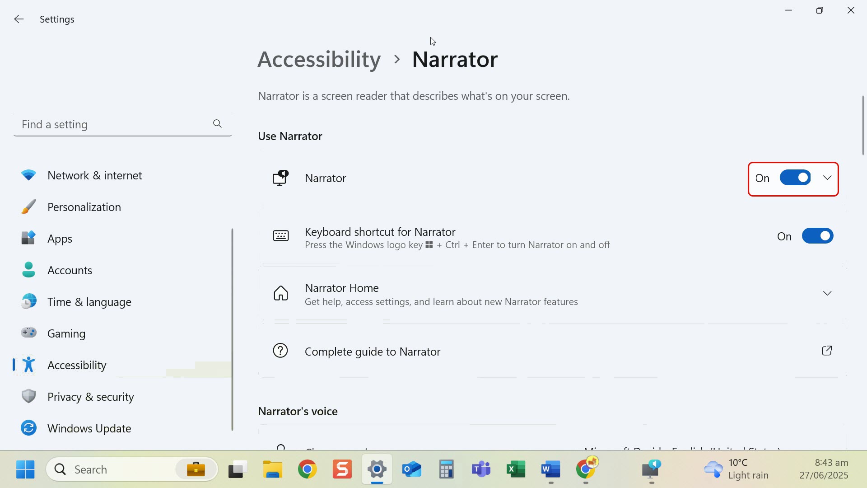The height and width of the screenshot is (488, 867).
Task: Open the external link icon for Narrator guide
Action: (x=827, y=351)
